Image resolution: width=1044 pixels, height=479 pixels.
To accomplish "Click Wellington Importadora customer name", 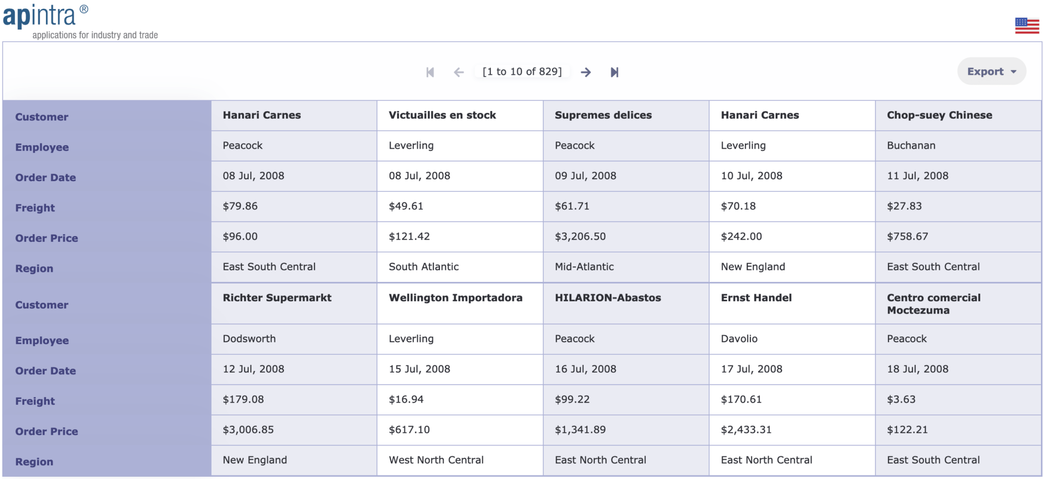I will pos(455,298).
